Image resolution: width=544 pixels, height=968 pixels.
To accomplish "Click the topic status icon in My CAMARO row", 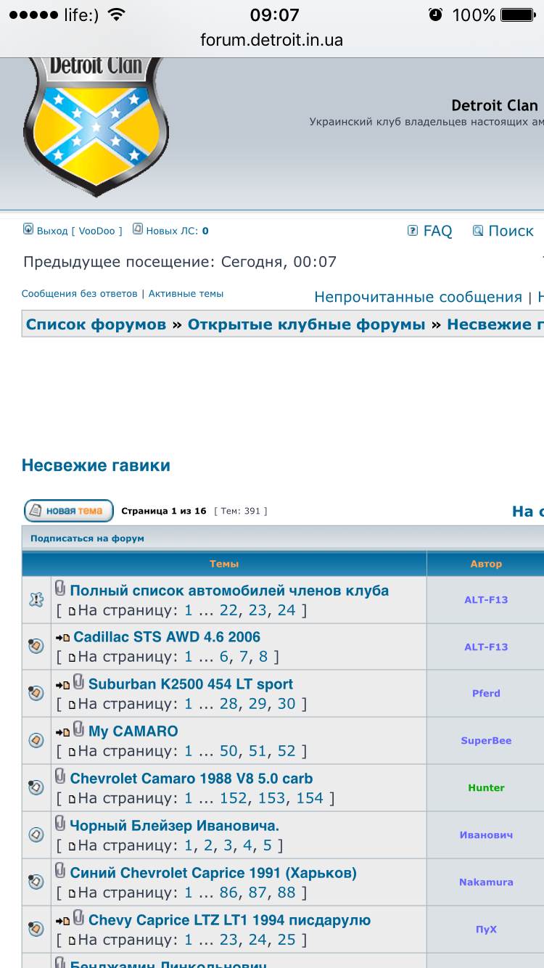I will coord(36,740).
